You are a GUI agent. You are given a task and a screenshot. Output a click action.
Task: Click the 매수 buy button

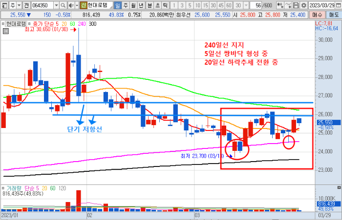pyautogui.click(x=317, y=15)
